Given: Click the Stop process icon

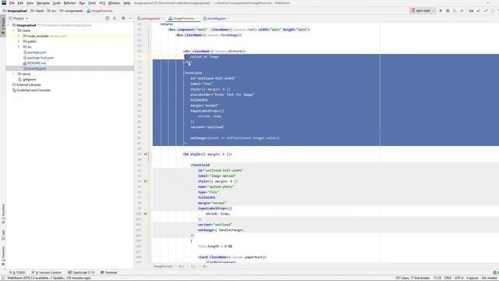Looking at the screenshot, I should (462, 10).
